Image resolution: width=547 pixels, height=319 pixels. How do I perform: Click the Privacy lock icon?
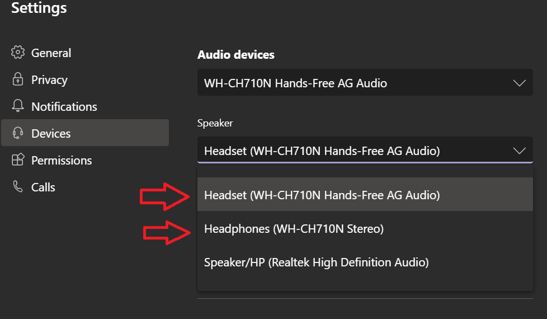18,79
